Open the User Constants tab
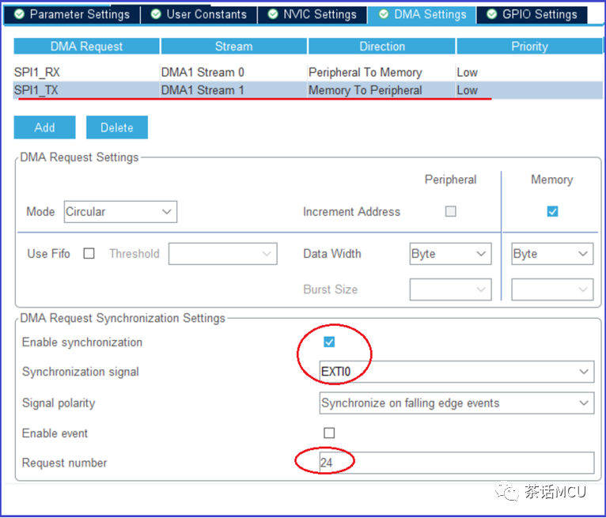Viewport: 606px width, 518px height. coord(199,14)
